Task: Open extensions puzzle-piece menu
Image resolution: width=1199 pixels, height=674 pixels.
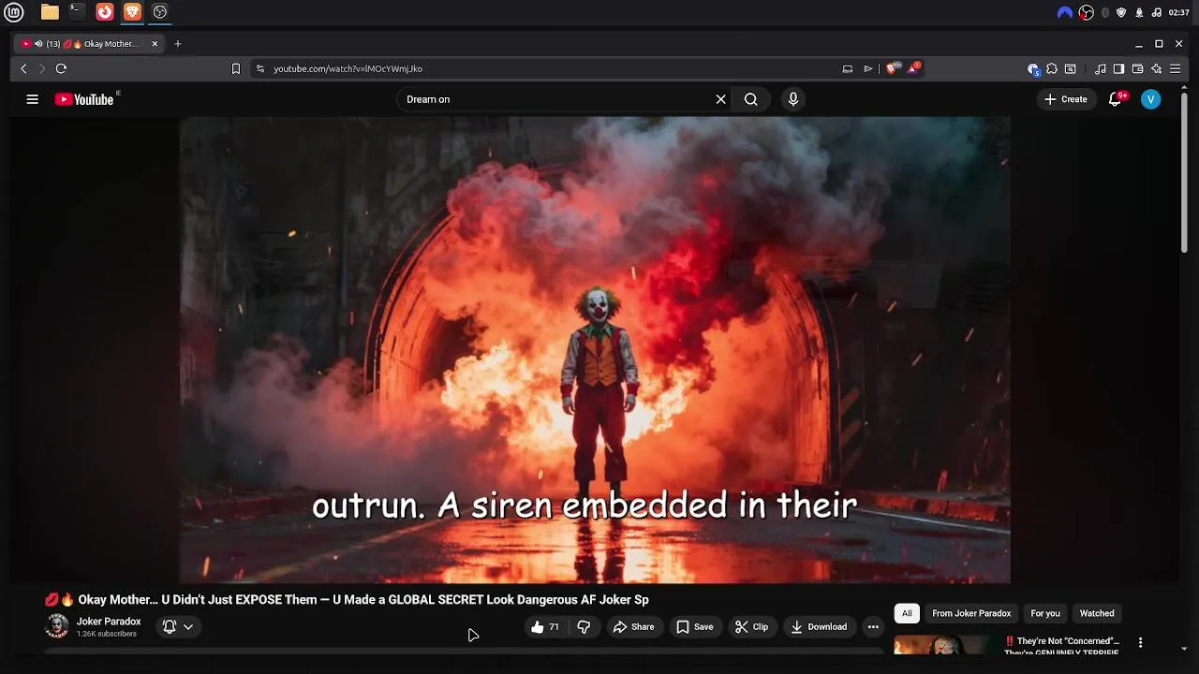Action: tap(1052, 68)
